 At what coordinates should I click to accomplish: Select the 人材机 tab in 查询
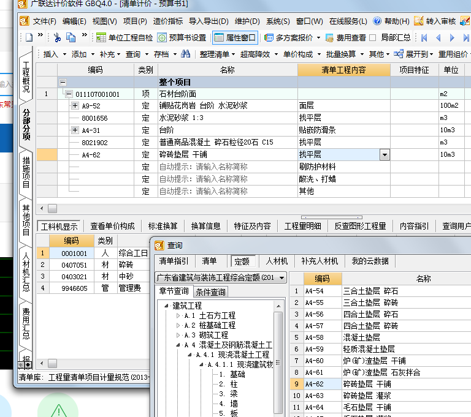(277, 261)
